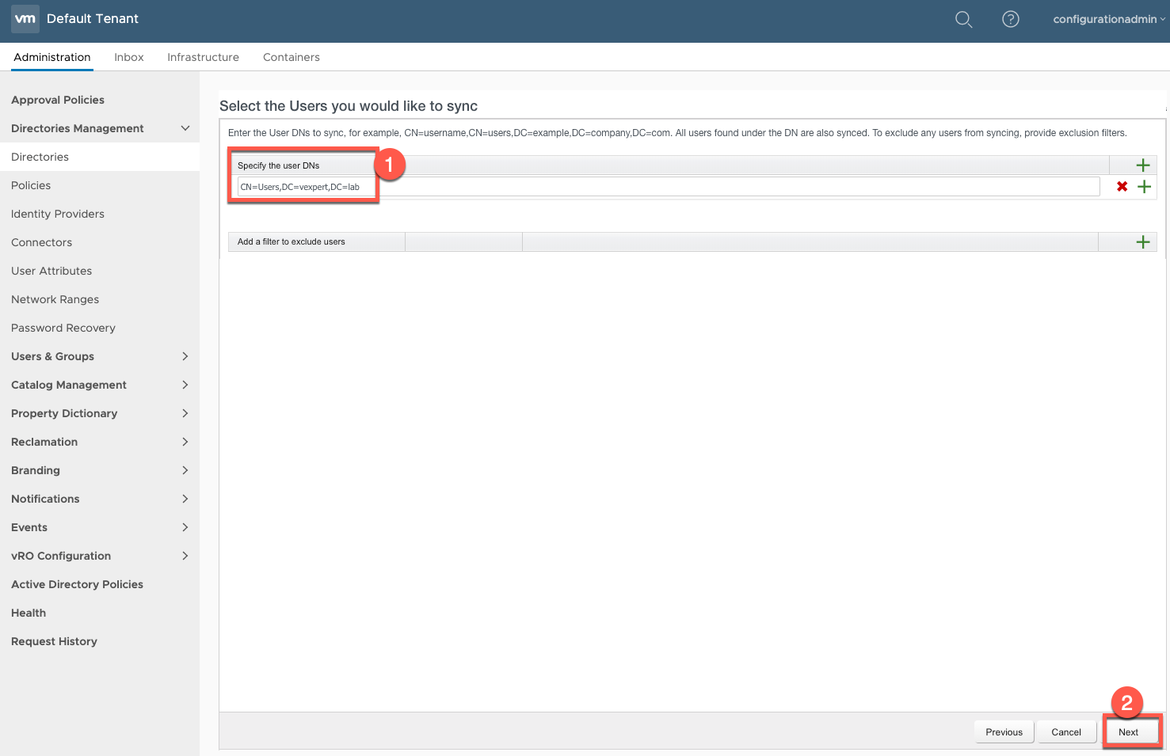Screen dimensions: 1170x756
Task: Expand Reclamation section
Action: pyautogui.click(x=185, y=442)
